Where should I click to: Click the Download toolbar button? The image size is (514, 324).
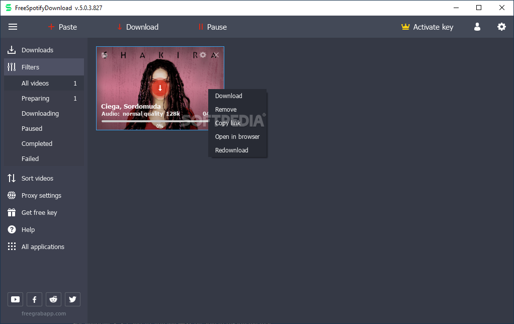point(138,27)
